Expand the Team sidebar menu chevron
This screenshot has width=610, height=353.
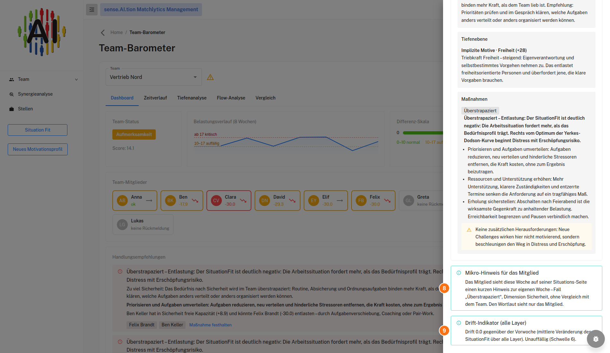point(76,80)
